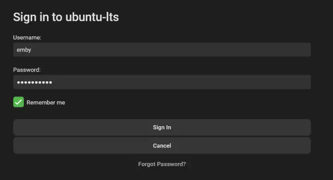Screen dimensions: 333x180
Task: Click empty right side of Username field
Action: pyautogui.click(x=266, y=50)
